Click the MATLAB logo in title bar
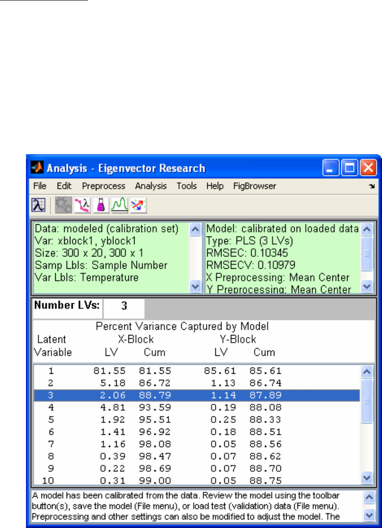This screenshot has height=528, width=382. click(37, 167)
